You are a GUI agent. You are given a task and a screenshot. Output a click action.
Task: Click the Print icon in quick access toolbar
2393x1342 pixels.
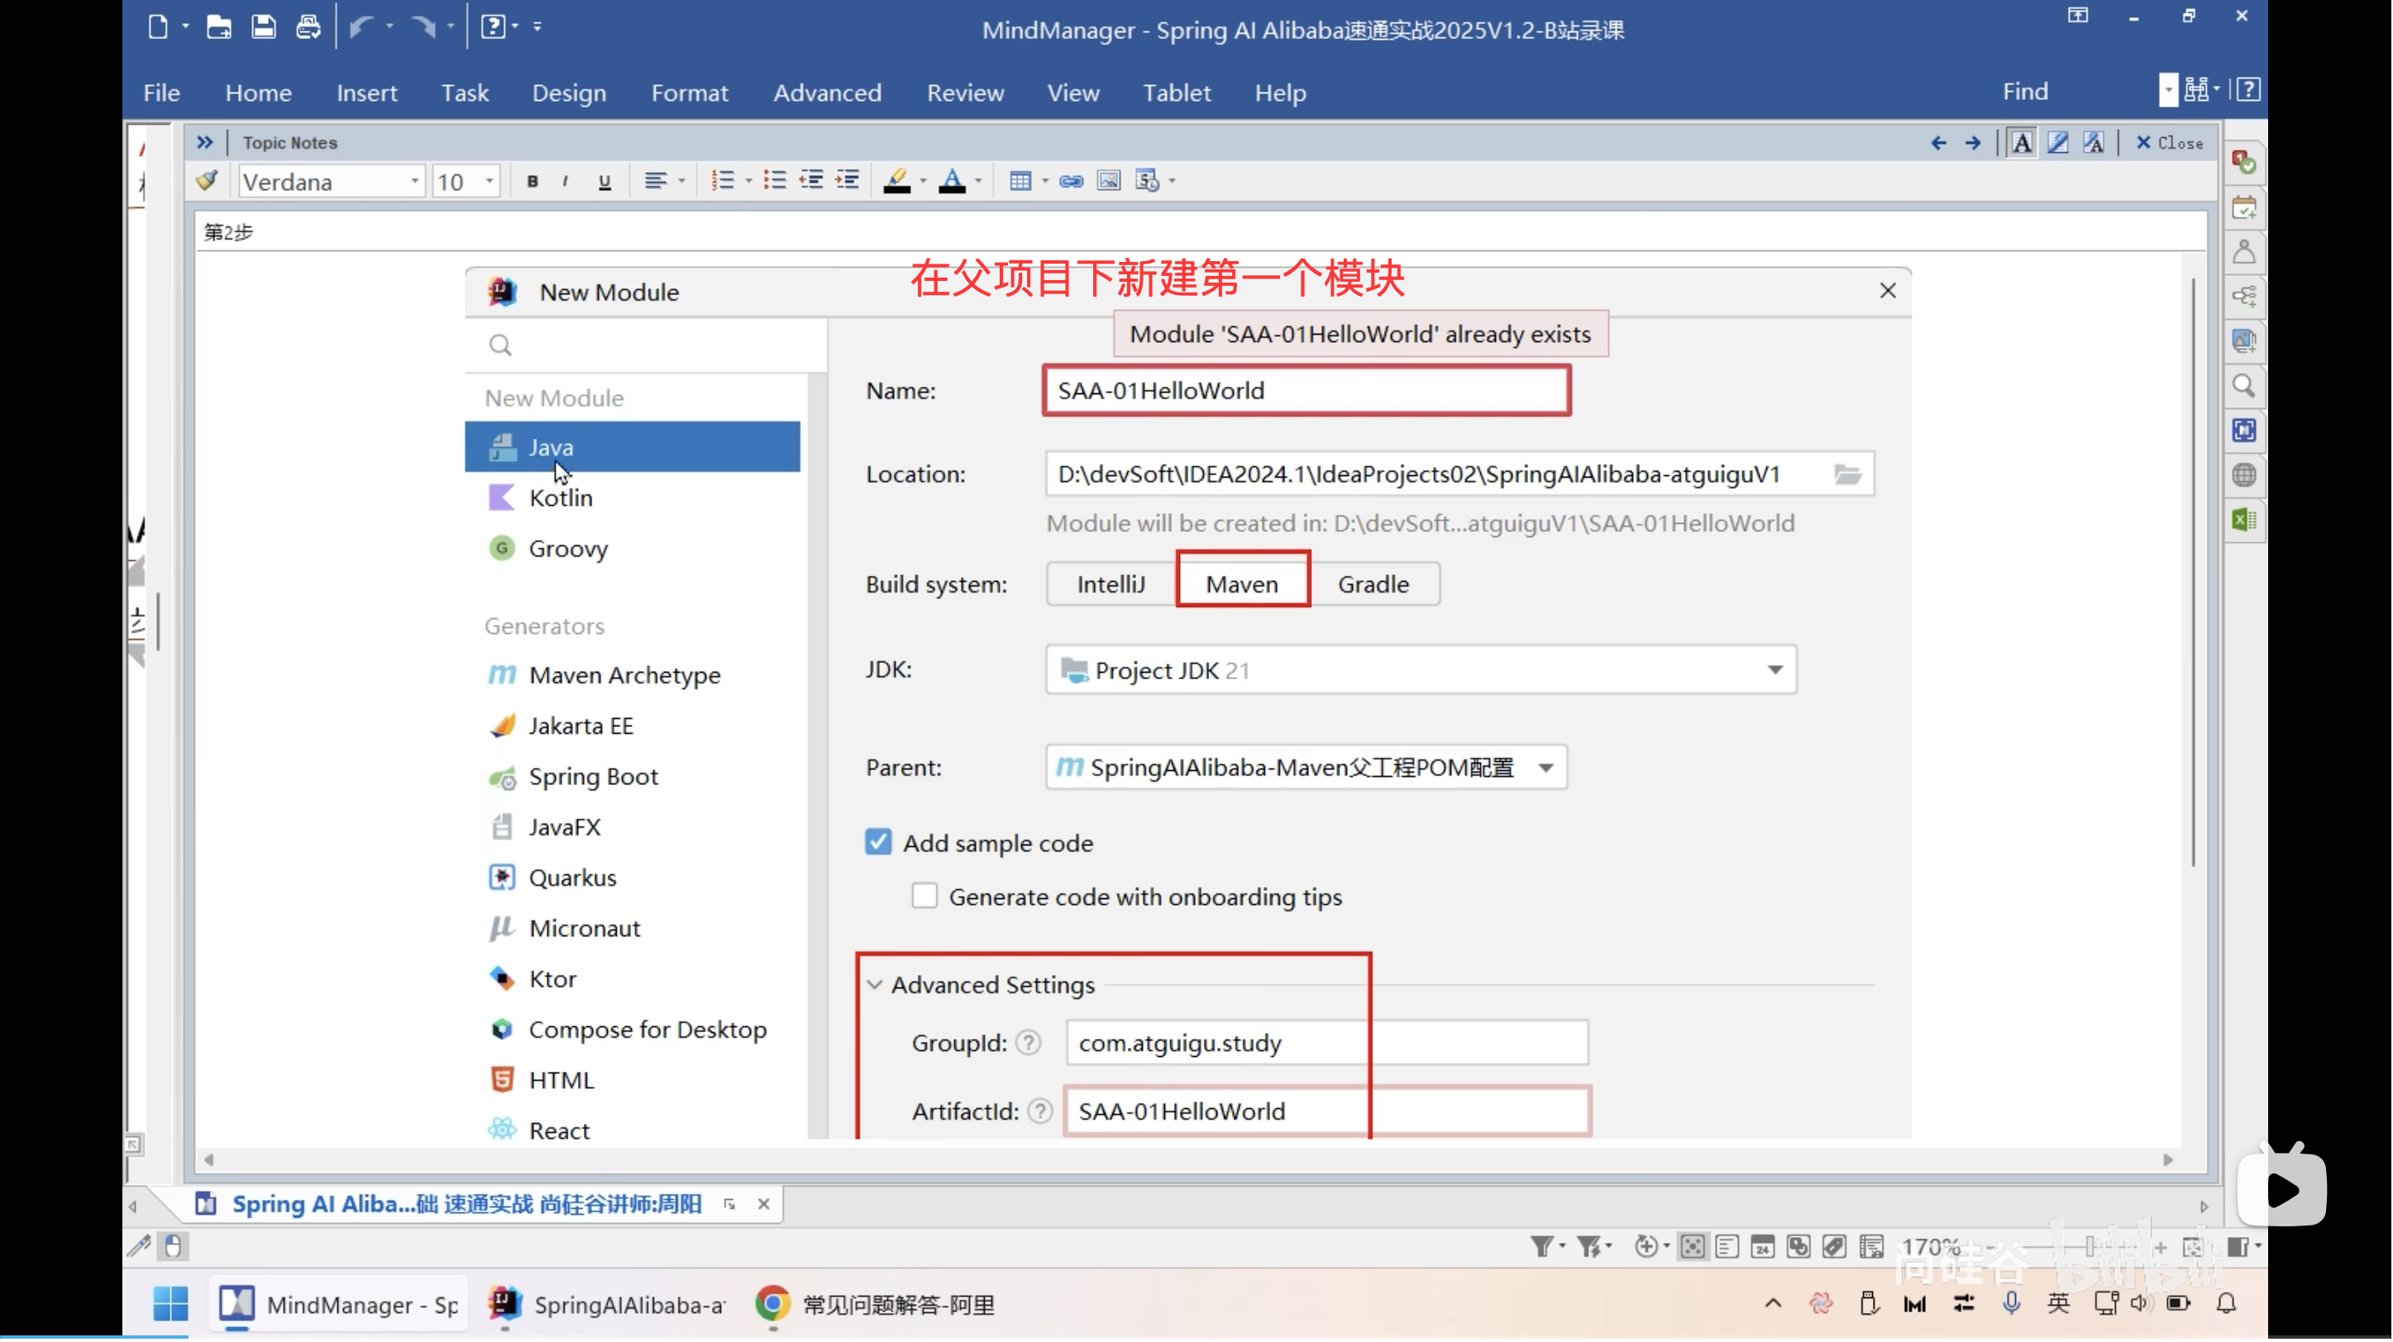tap(308, 27)
